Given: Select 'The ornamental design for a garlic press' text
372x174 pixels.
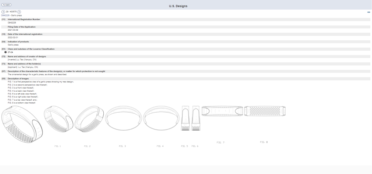Looking at the screenshot, I should pos(37,74).
